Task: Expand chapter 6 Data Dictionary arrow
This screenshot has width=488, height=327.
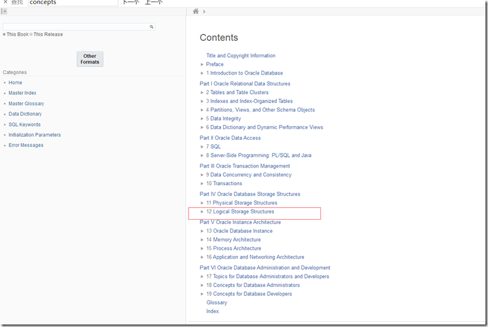Action: click(x=202, y=127)
